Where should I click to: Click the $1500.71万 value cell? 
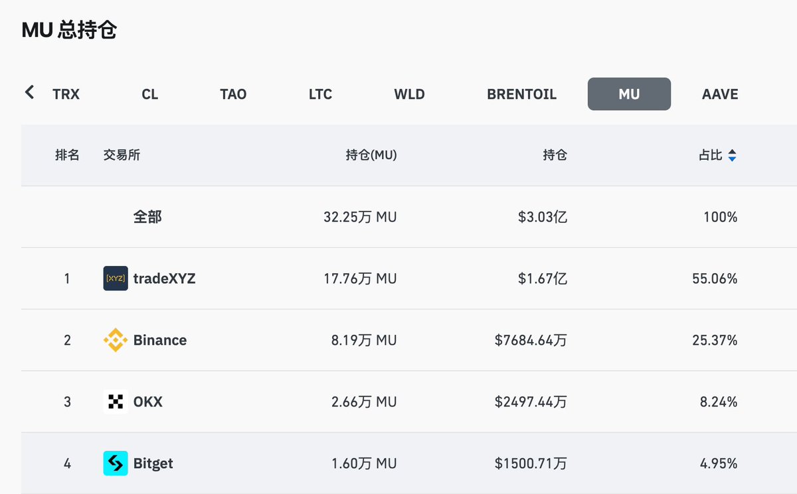531,463
